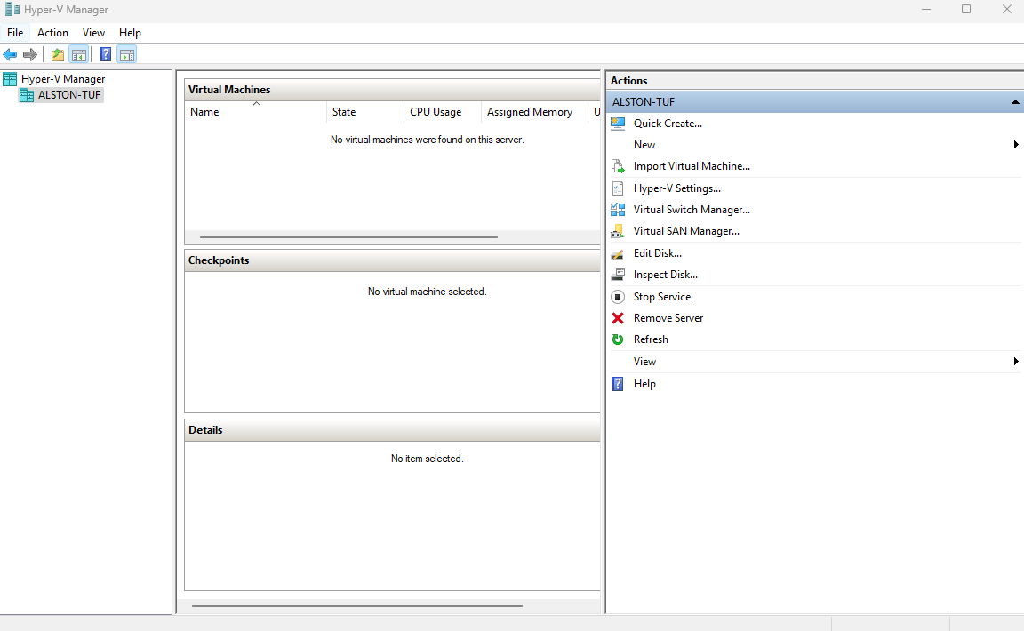Viewport: 1024px width, 631px height.
Task: Toggle Name column sort order
Action: point(255,112)
